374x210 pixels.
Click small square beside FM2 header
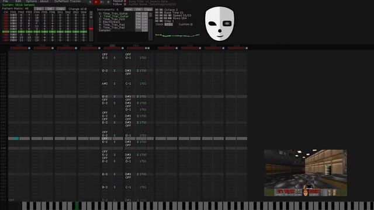(x=53, y=48)
